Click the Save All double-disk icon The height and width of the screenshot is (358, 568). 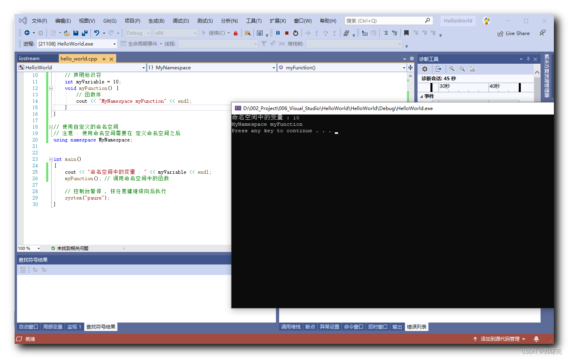pyautogui.click(x=85, y=33)
